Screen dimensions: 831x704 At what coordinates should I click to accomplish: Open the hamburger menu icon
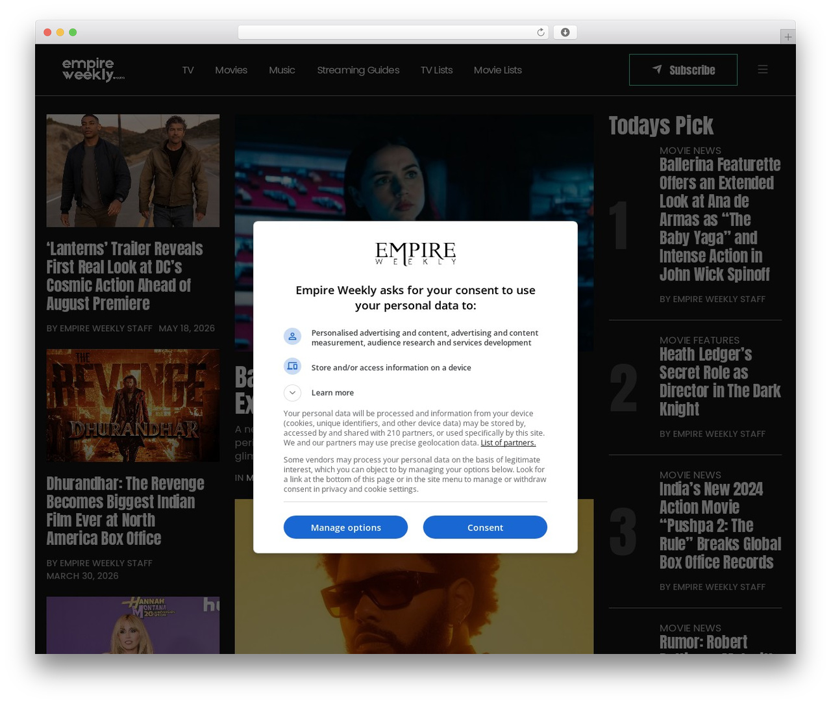point(763,69)
